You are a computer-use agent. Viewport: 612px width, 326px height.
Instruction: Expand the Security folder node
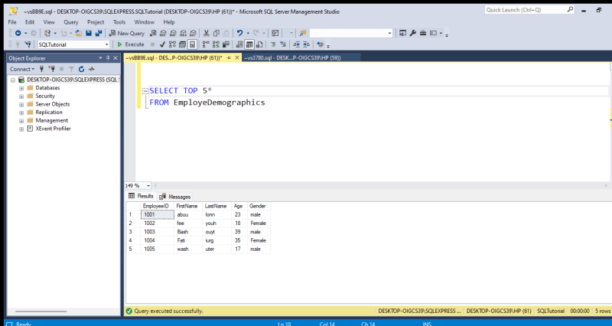click(21, 96)
